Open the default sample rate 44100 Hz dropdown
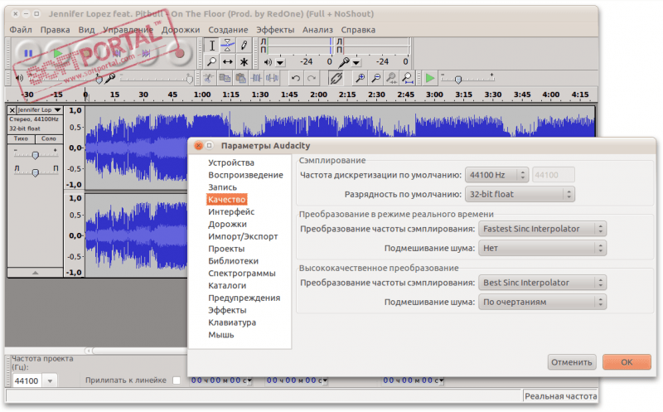This screenshot has width=663, height=412. (x=496, y=175)
